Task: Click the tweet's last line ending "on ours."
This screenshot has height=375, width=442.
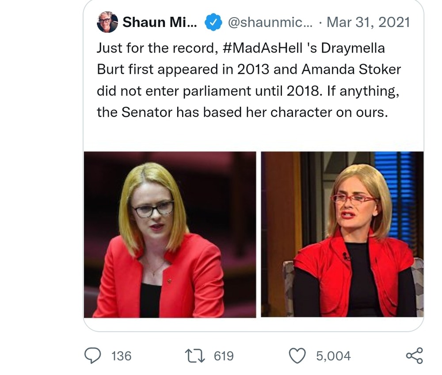Action: pos(242,112)
